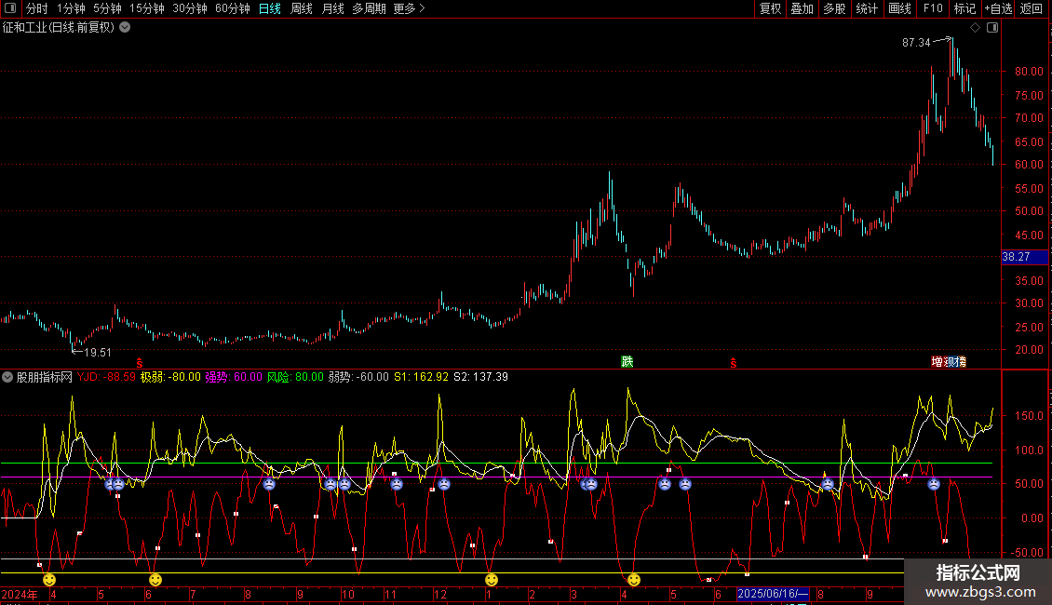Viewport: 1052px width, 605px height.
Task: Click yellow smiley signal near April 2025
Action: (x=633, y=580)
